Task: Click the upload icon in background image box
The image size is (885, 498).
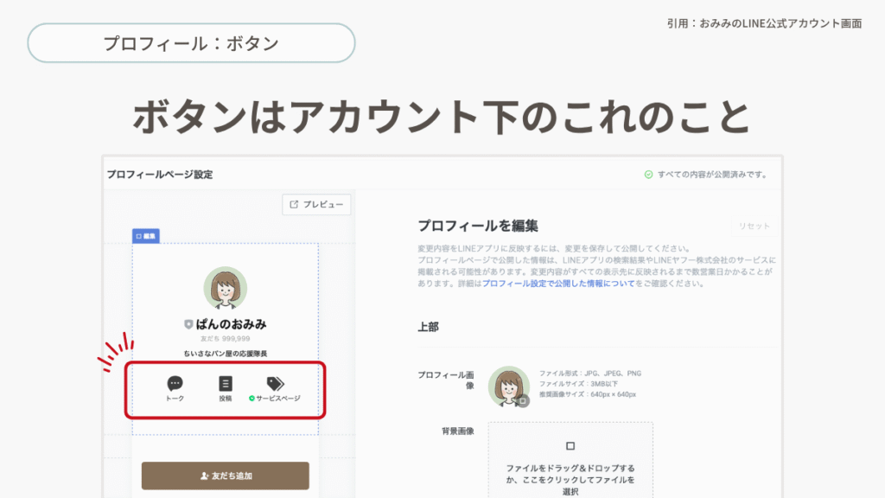Action: tap(570, 446)
